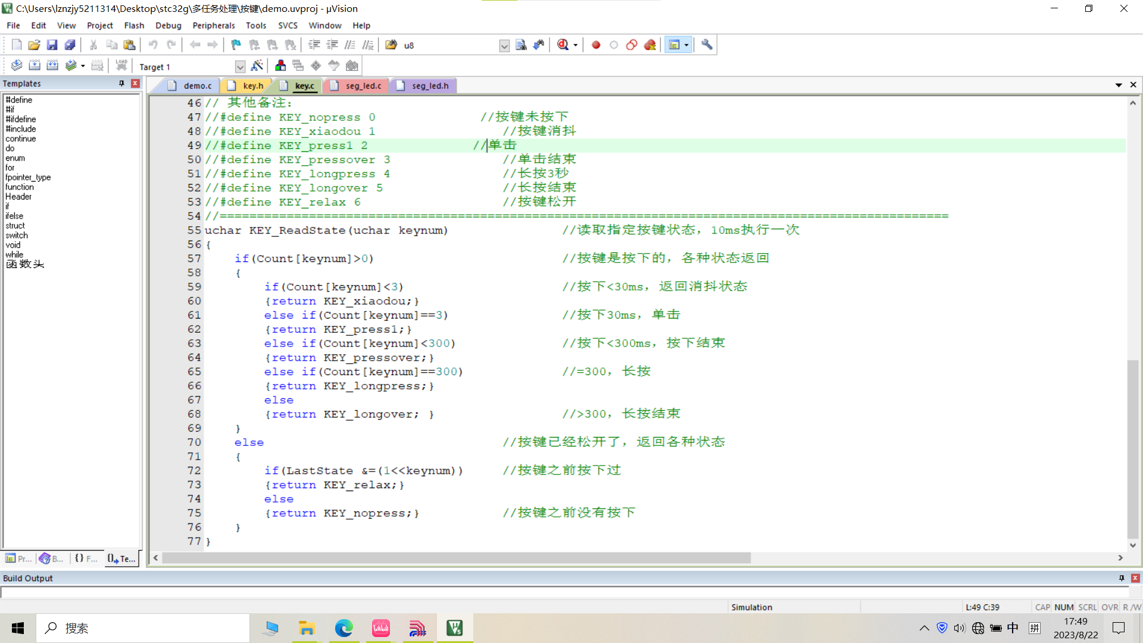Download code to flash with the LOAD icon
Screen dimensions: 1143x643
pos(121,65)
